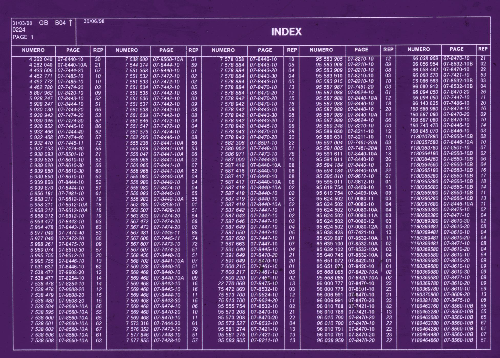Select number 22 770 069
The height and width of the screenshot is (358, 500).
(x=231, y=284)
